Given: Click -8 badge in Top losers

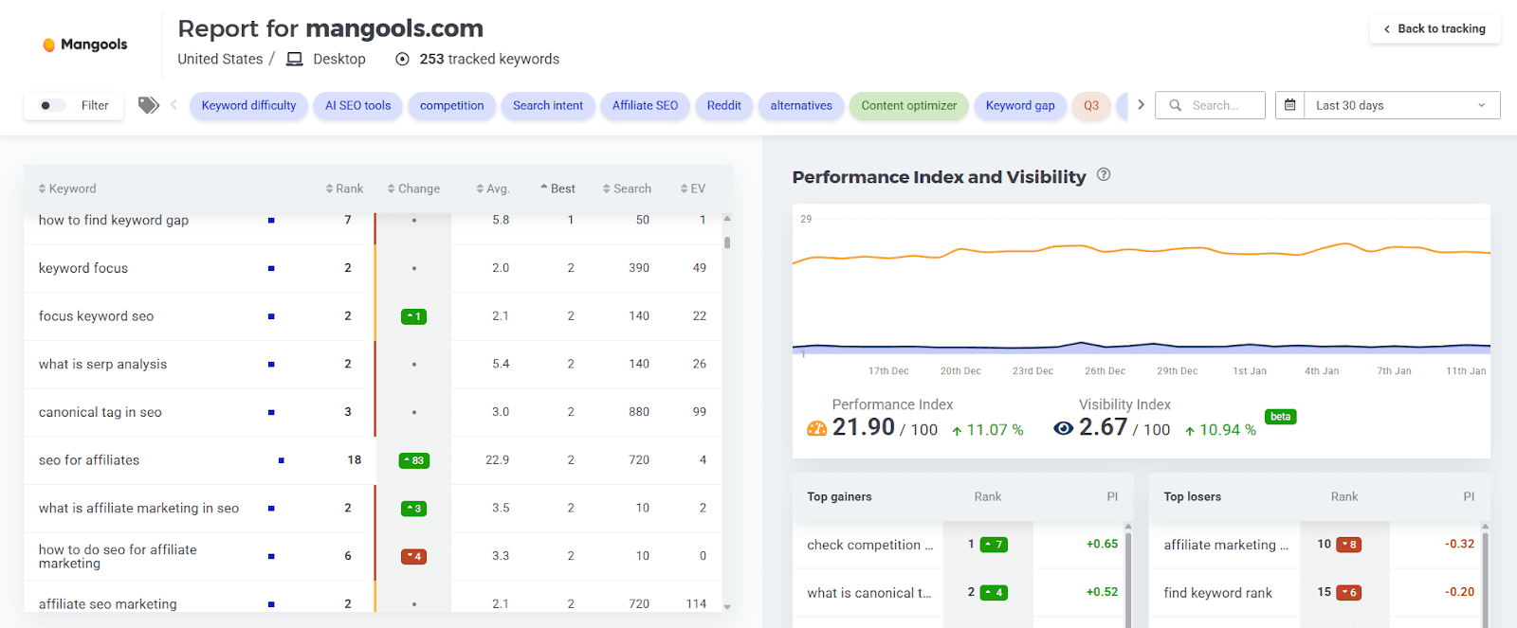Looking at the screenshot, I should click(x=1349, y=545).
